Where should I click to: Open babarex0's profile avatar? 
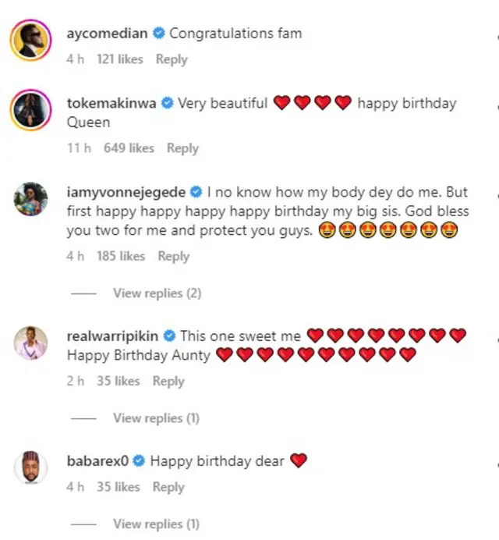pyautogui.click(x=30, y=468)
